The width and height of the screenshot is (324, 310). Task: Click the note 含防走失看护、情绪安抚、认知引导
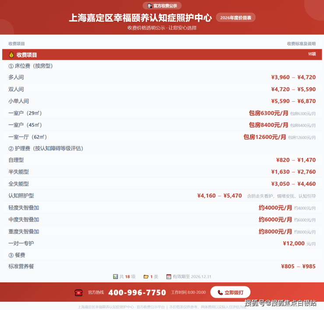(282, 196)
